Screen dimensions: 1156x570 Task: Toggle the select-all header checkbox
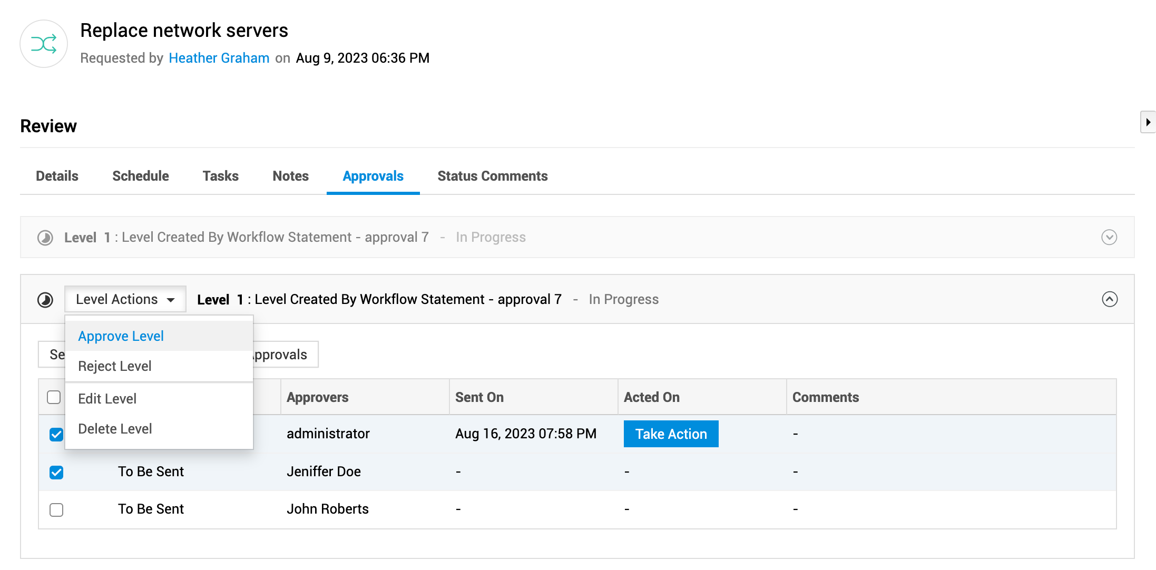pos(54,397)
